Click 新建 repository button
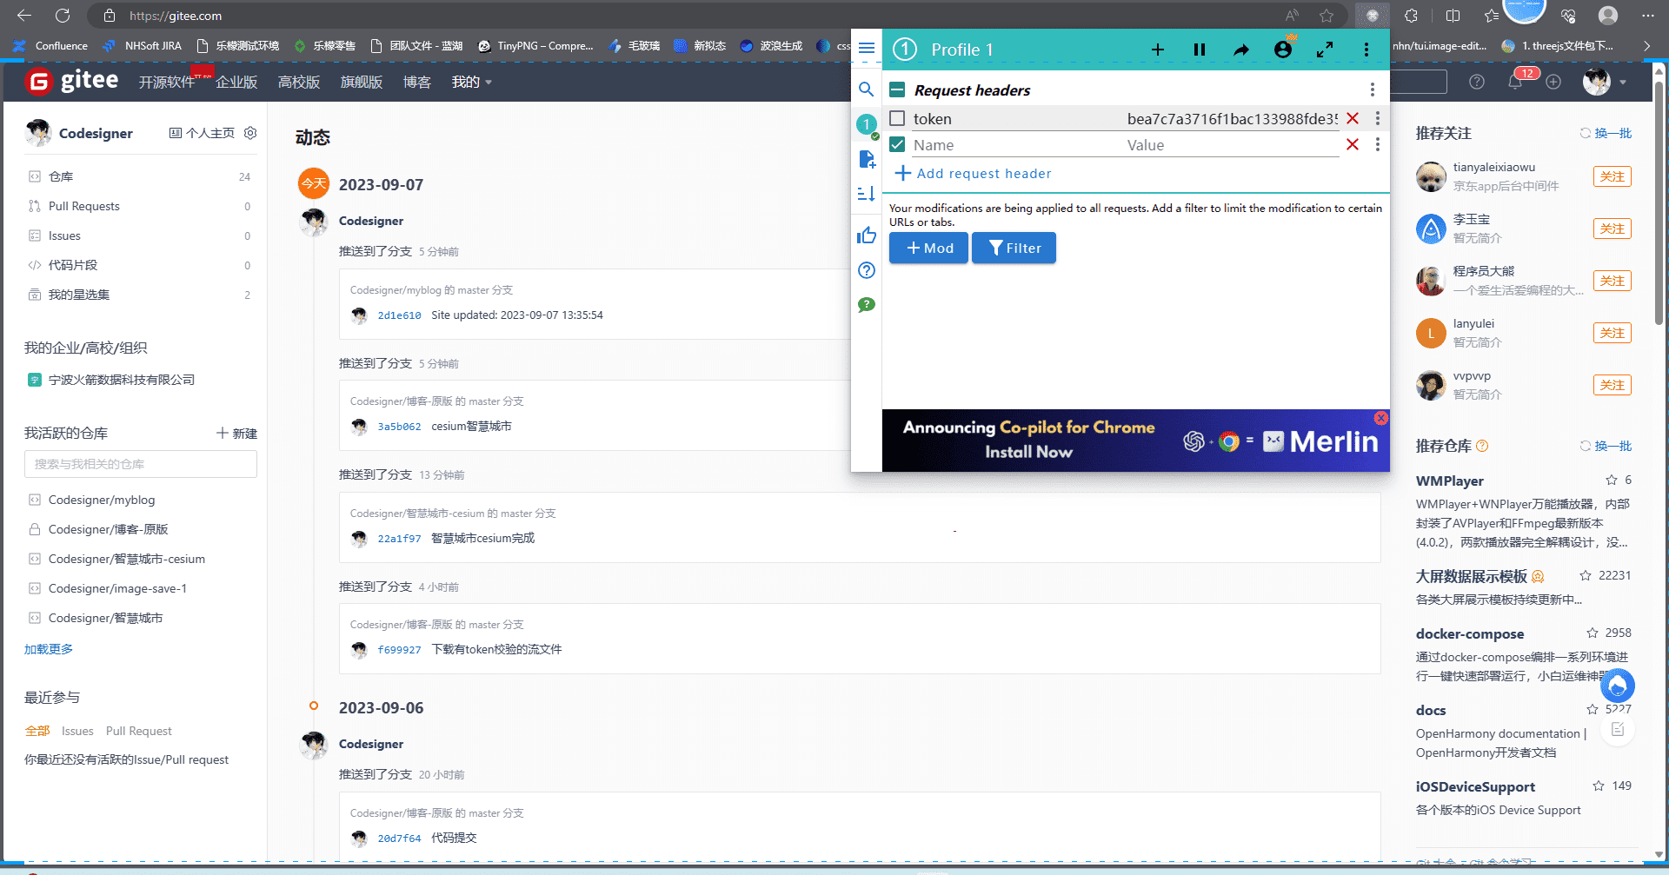Screen dimensions: 1669x875 (236, 433)
